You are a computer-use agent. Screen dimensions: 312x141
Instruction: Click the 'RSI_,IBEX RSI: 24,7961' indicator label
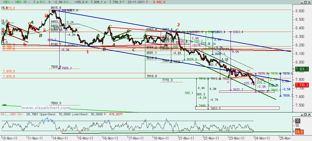pyautogui.click(x=20, y=115)
